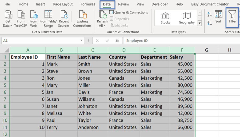Expand the Data Types gallery
Image resolution: width=240 pixels, height=137 pixels.
(x=199, y=23)
